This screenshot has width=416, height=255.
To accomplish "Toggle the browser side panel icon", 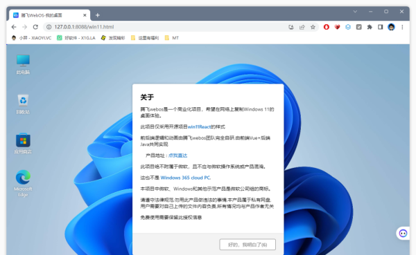I will click(x=380, y=27).
